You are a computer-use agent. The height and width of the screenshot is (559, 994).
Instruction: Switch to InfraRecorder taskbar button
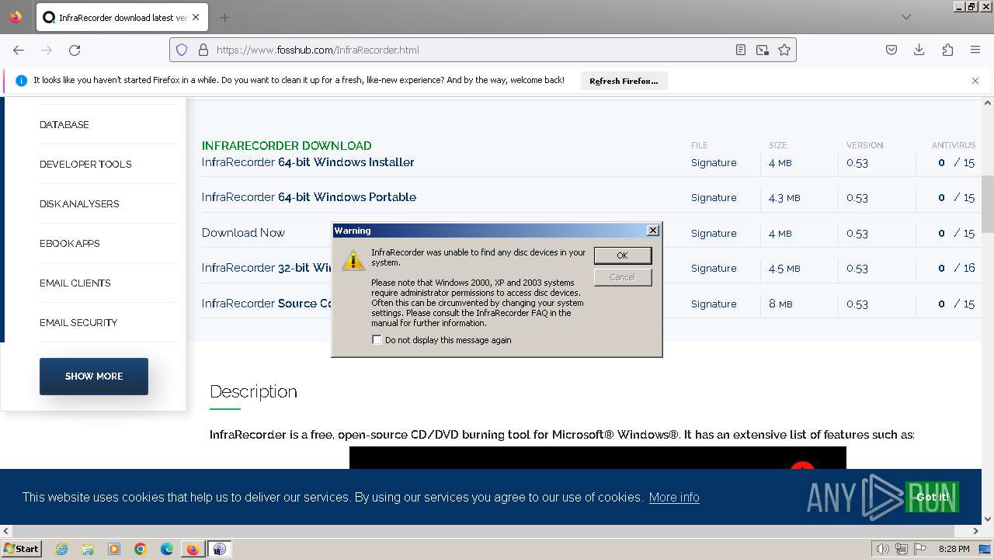[219, 549]
